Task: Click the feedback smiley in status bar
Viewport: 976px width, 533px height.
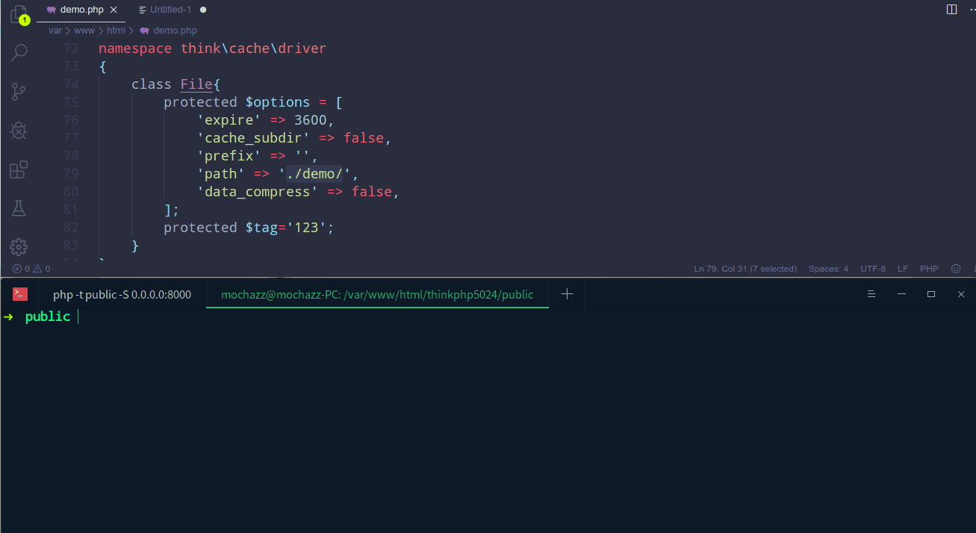Action: click(x=956, y=269)
